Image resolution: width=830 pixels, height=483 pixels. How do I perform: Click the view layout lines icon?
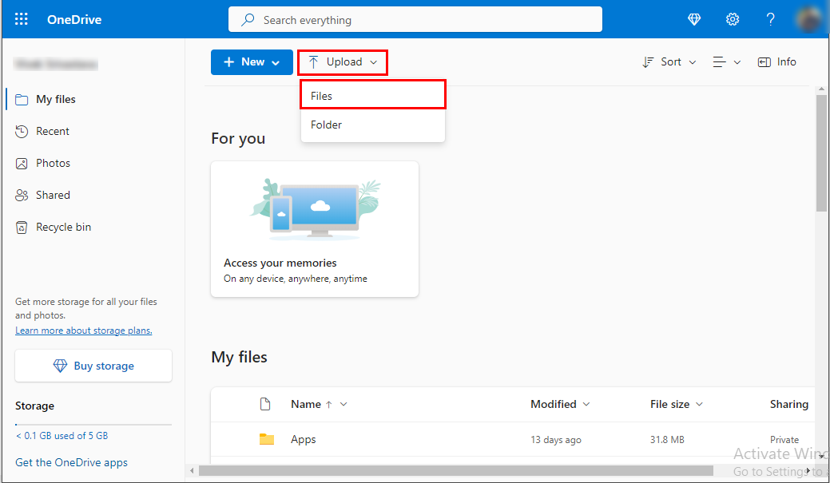pos(720,62)
